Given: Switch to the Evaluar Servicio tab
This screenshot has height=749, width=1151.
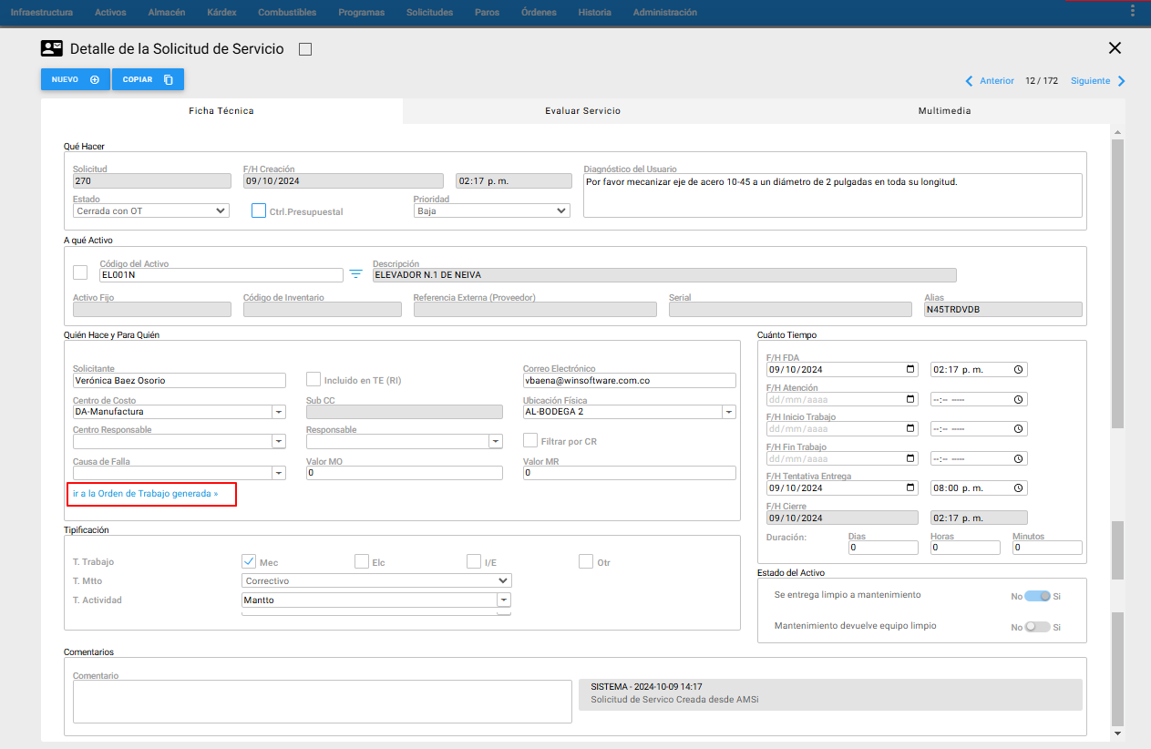Looking at the screenshot, I should coord(583,111).
